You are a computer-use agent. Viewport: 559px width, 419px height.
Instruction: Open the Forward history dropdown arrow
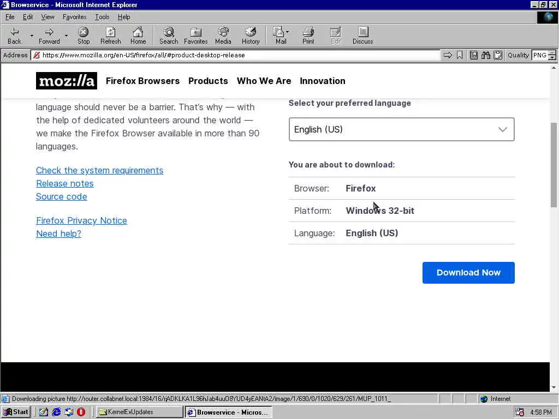(x=66, y=35)
